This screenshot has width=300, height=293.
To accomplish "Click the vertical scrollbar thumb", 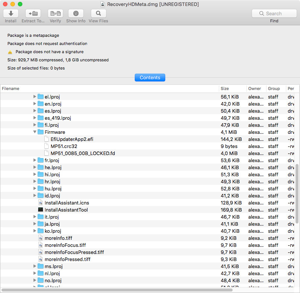I will click(297, 193).
